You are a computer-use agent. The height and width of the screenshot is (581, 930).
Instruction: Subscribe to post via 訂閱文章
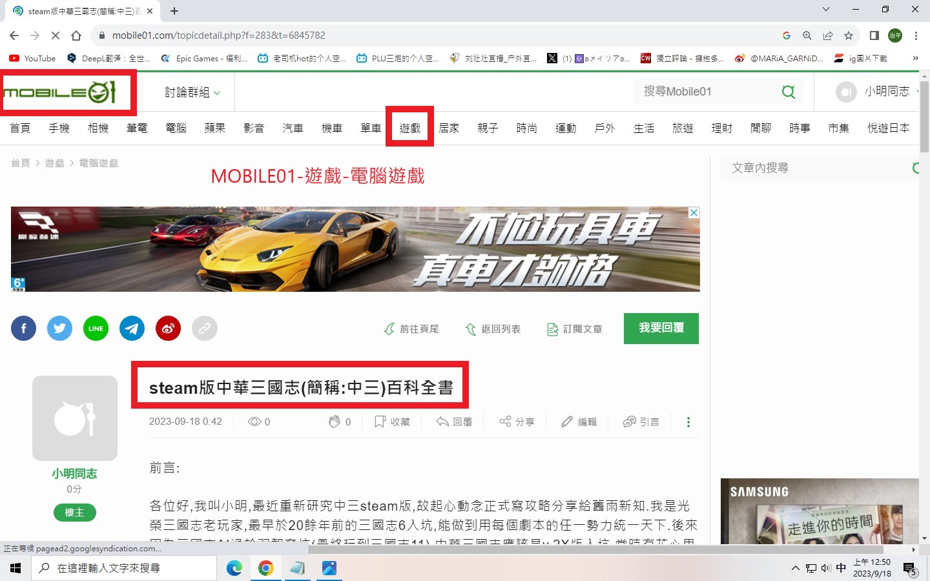(574, 329)
